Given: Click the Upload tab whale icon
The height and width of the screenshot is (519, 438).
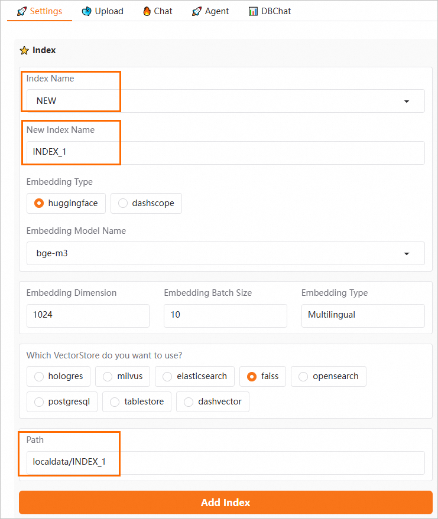Looking at the screenshot, I should point(87,11).
